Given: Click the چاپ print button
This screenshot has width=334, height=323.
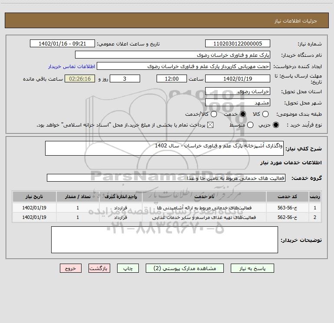Looking at the screenshot, I should click(128, 268).
